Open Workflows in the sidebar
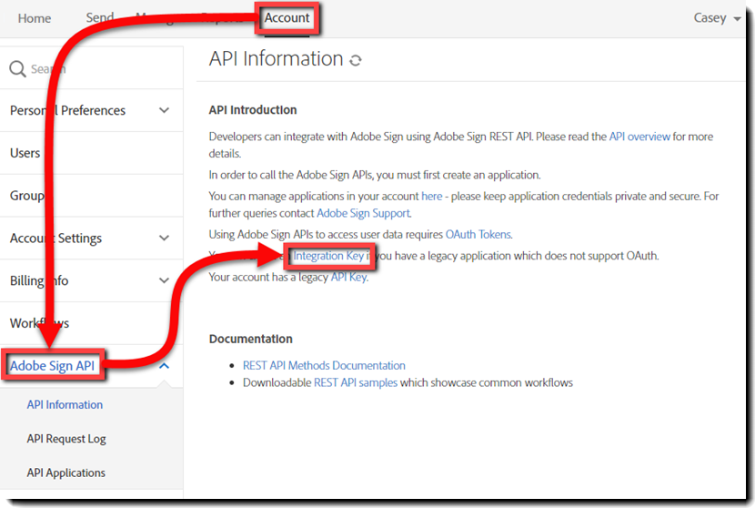 pyautogui.click(x=39, y=323)
